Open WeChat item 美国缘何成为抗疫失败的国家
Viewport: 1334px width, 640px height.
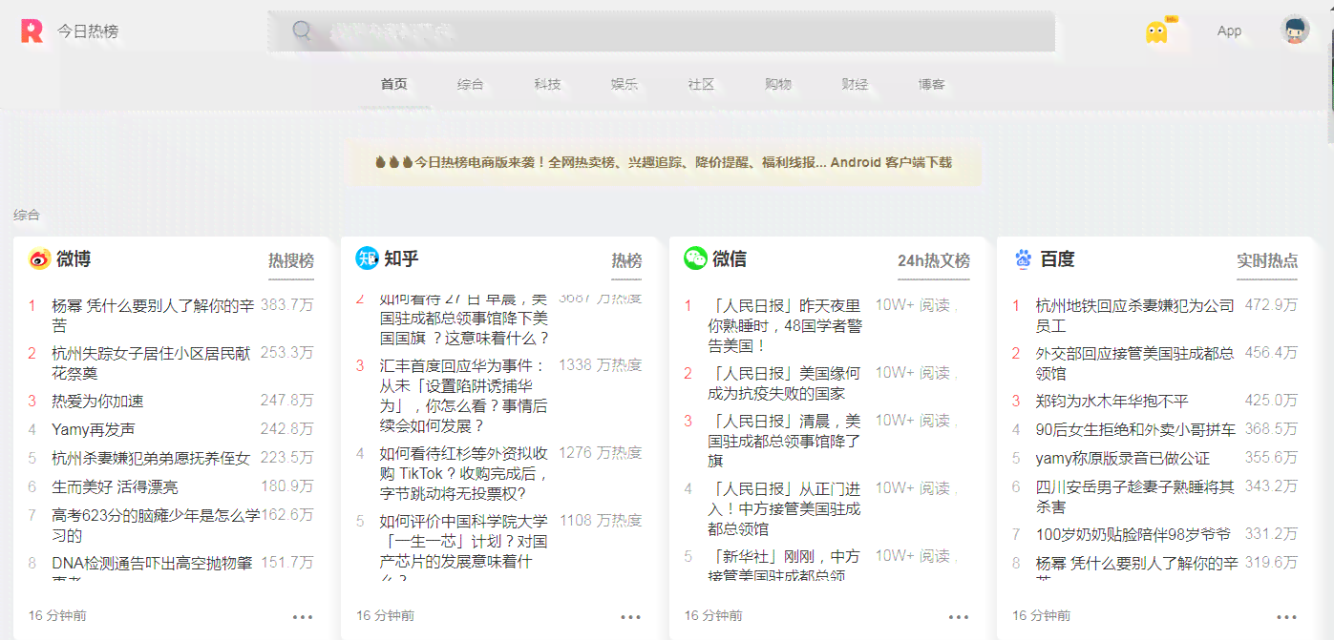(x=784, y=382)
